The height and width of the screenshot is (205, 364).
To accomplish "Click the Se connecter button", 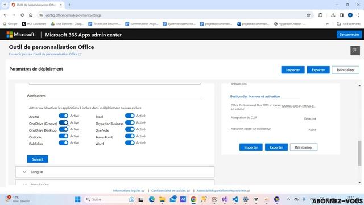I will coord(349,34).
